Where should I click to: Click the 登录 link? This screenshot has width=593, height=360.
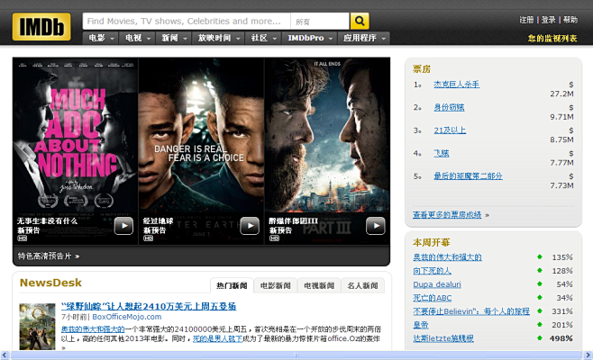548,20
